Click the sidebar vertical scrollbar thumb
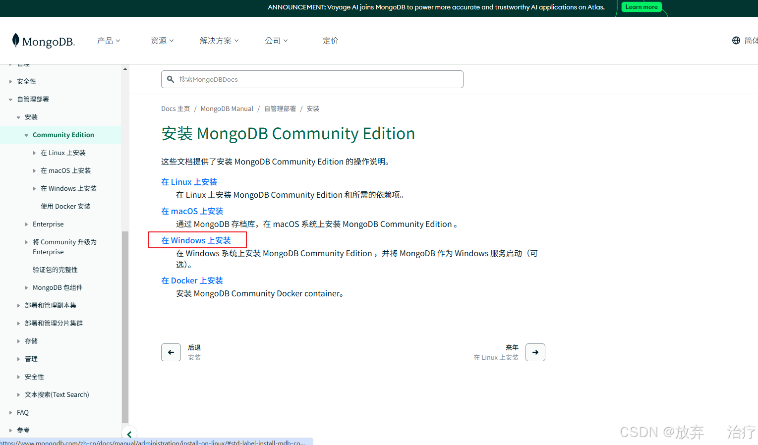Viewport: 758px width, 445px height. (125, 327)
